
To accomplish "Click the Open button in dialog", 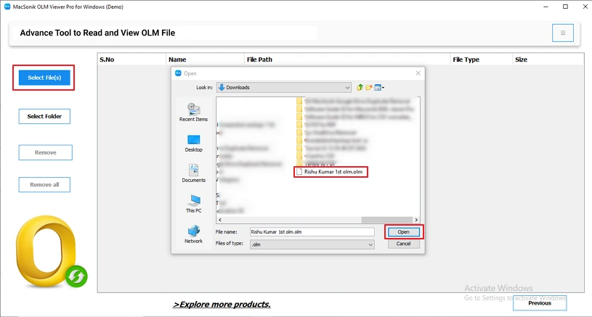I will click(x=403, y=232).
